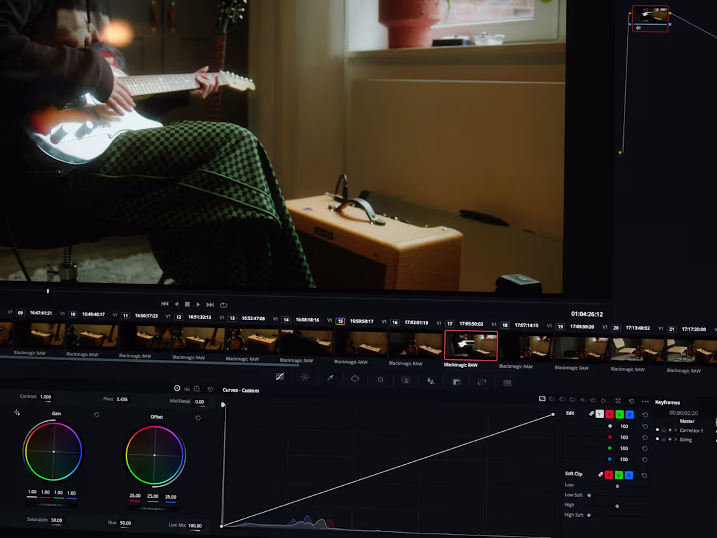Select the Qualifier eyedropper tool
Image resolution: width=717 pixels, height=538 pixels.
tap(330, 377)
